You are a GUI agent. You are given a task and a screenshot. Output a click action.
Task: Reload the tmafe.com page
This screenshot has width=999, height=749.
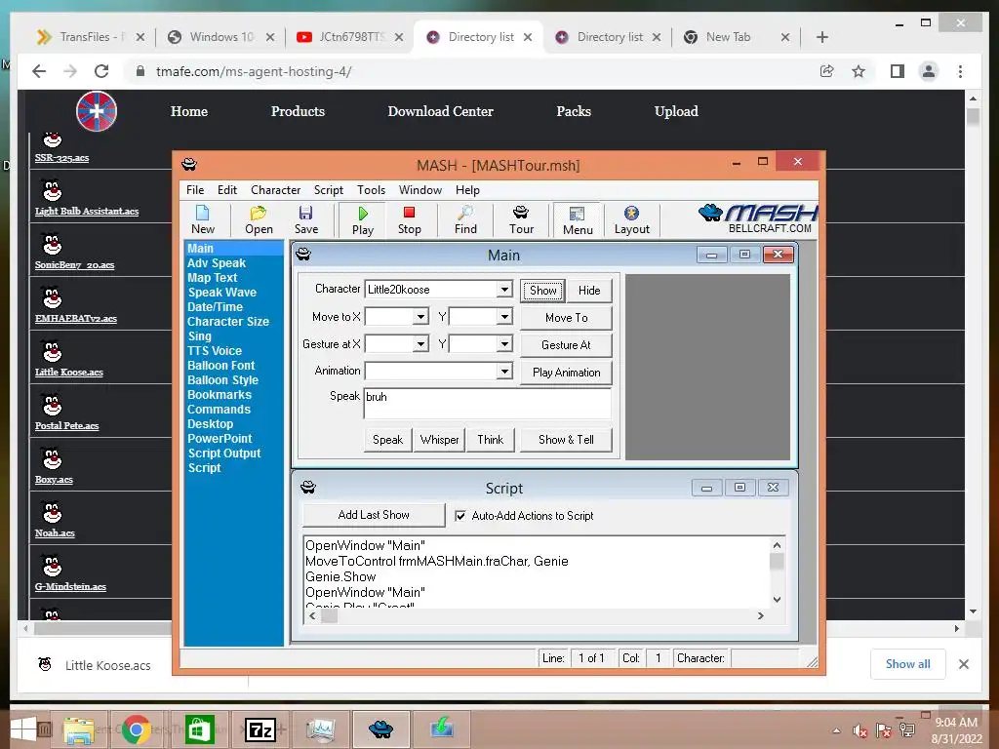click(x=101, y=71)
